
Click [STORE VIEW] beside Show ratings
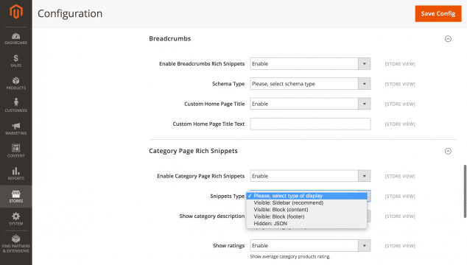[x=400, y=246]
